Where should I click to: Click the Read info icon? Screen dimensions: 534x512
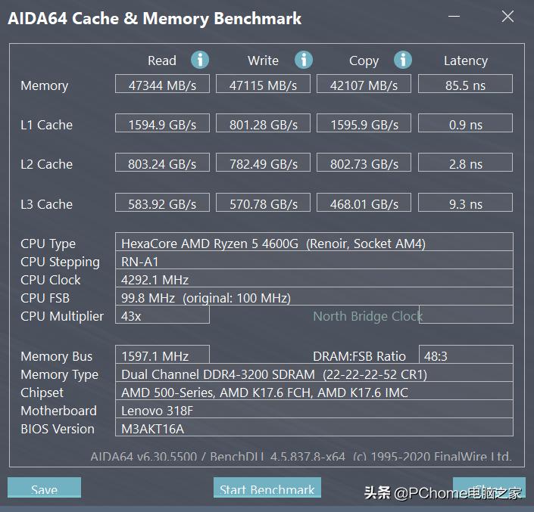click(200, 61)
